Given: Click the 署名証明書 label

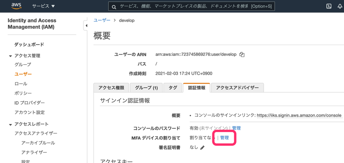Looking at the screenshot, I should pyautogui.click(x=169, y=148).
